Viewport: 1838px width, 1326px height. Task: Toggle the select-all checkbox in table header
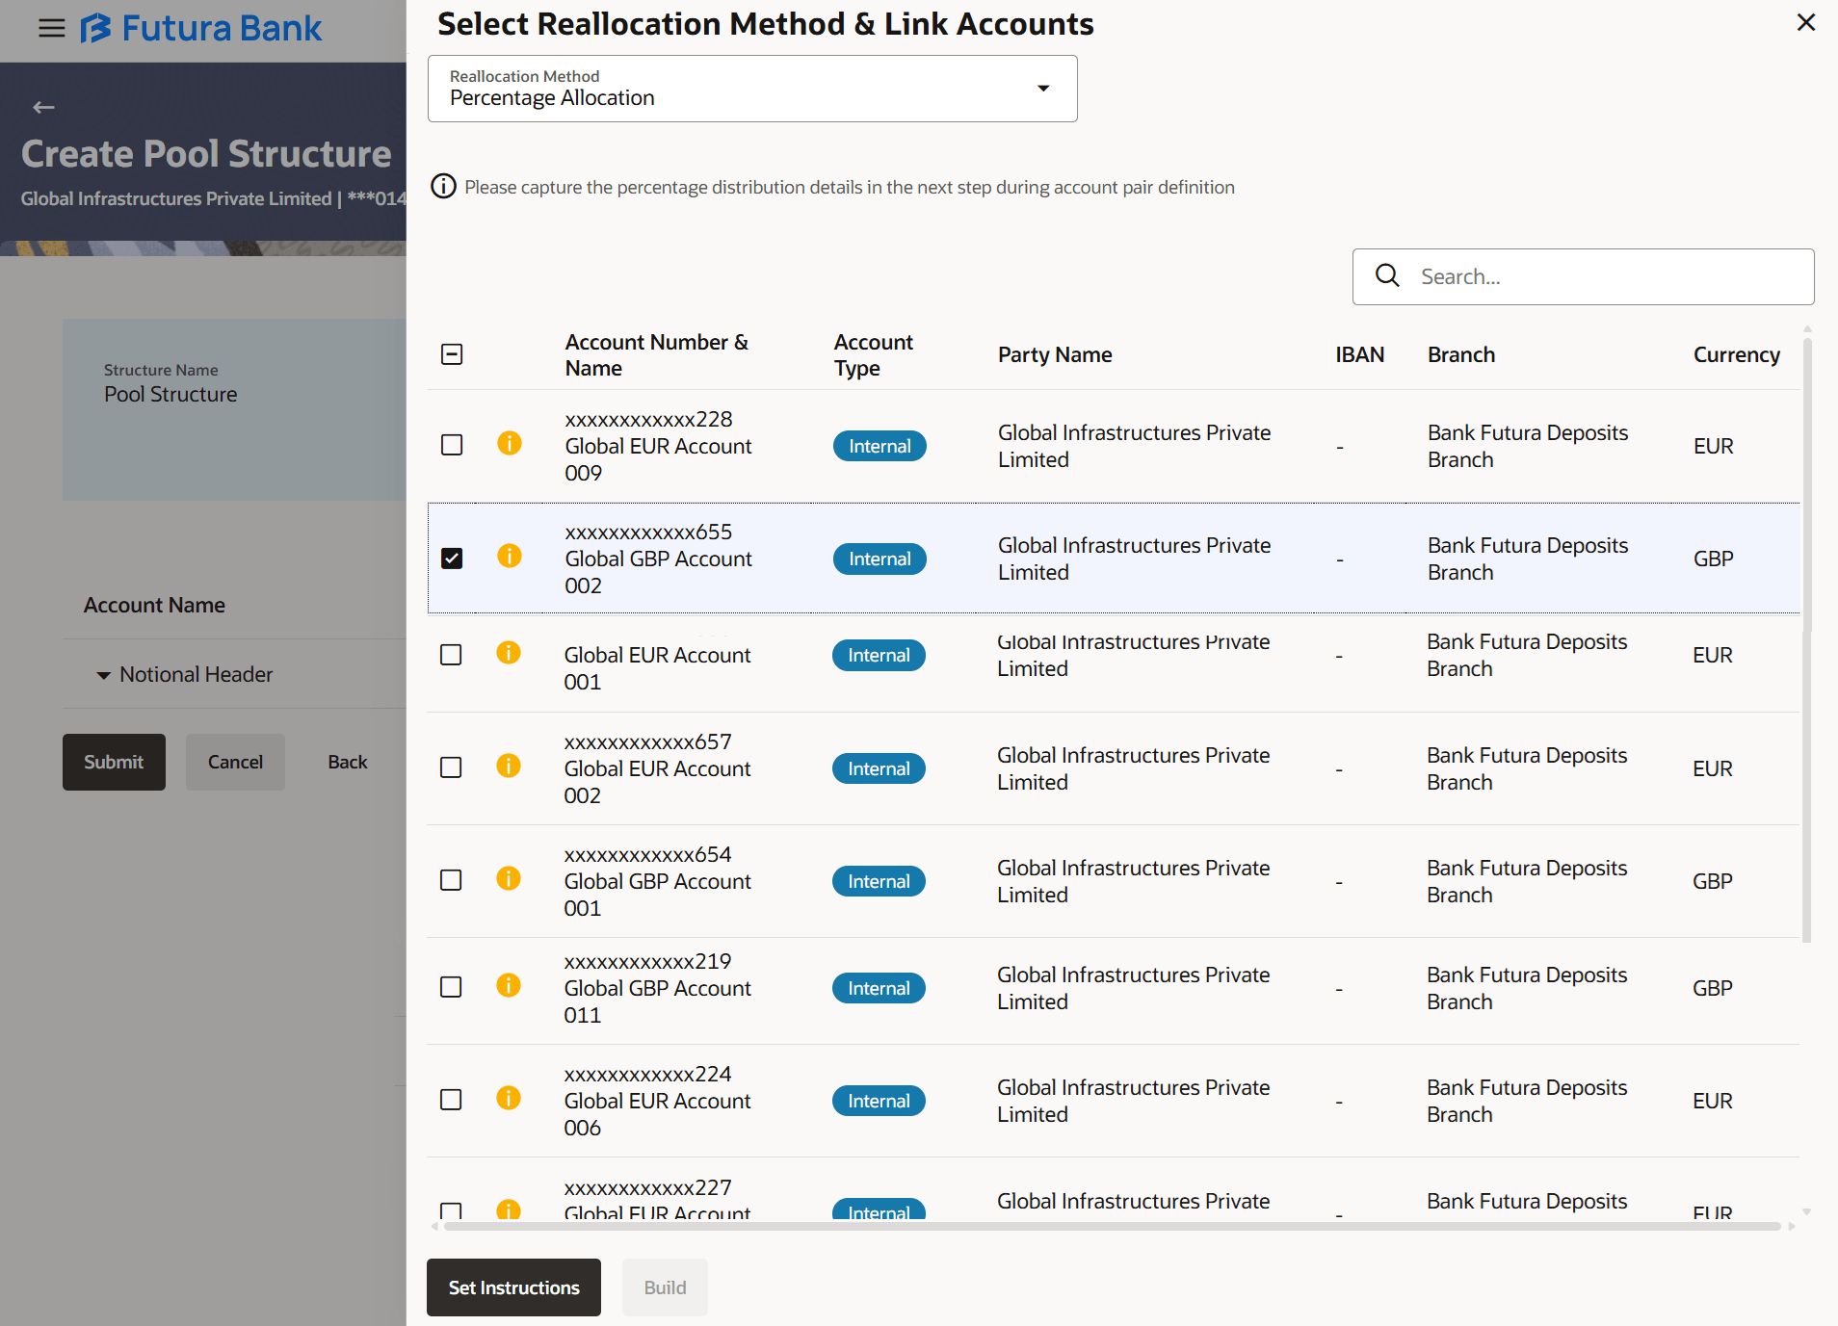[x=452, y=354]
